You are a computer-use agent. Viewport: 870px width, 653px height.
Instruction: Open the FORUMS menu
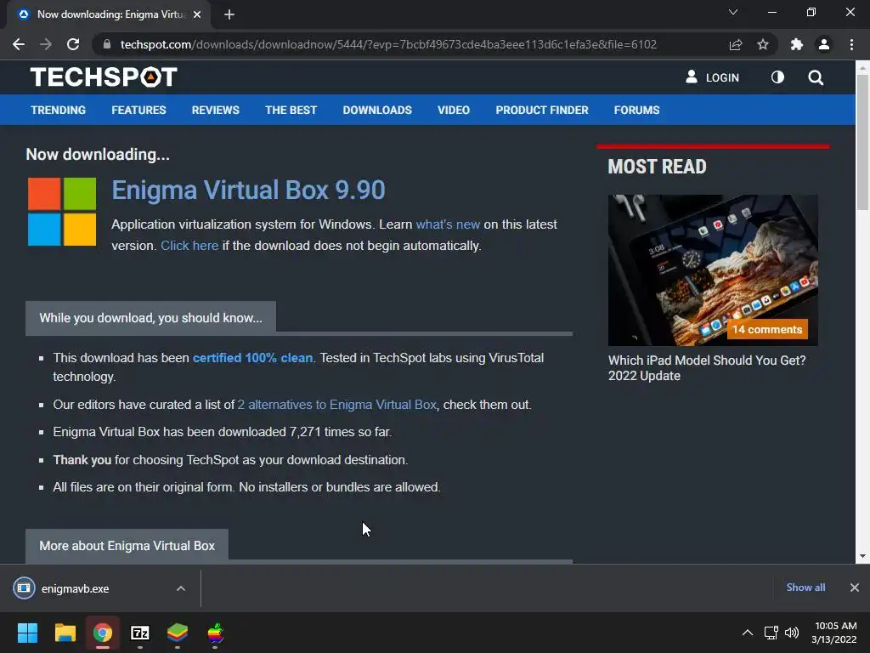636,110
